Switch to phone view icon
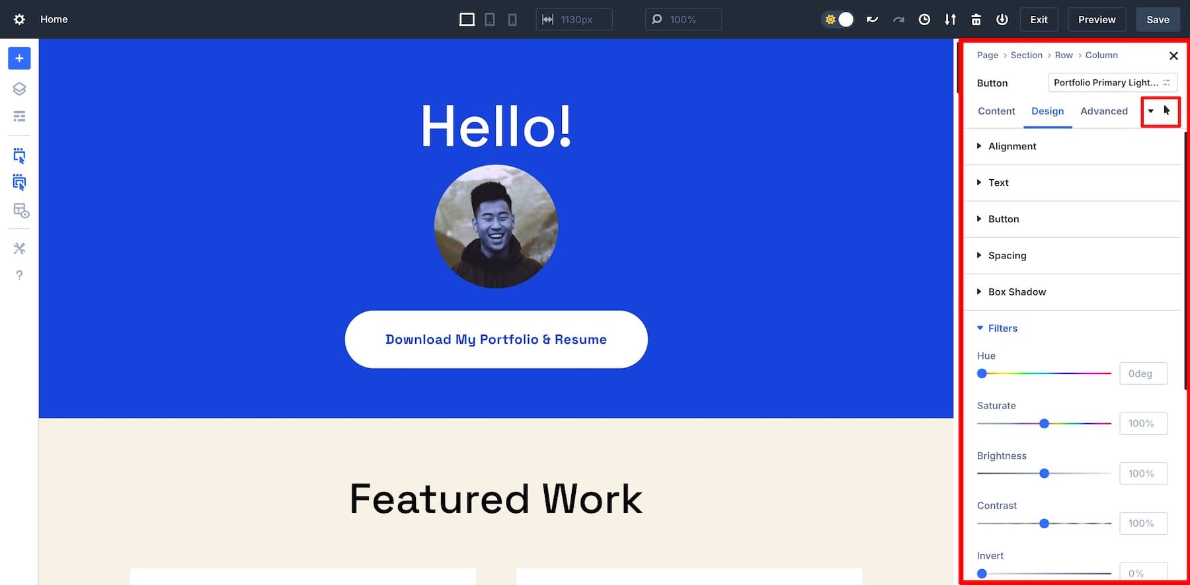This screenshot has width=1190, height=585. [512, 20]
